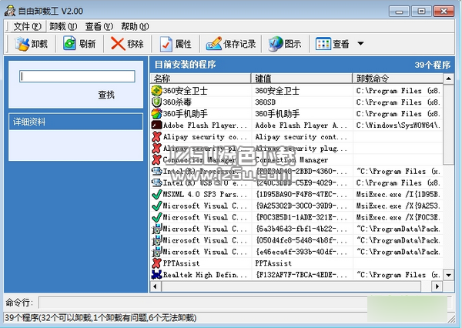The image size is (462, 328).
Task: Click installer icon beside {6a3b46d3 key row
Action: (x=157, y=229)
